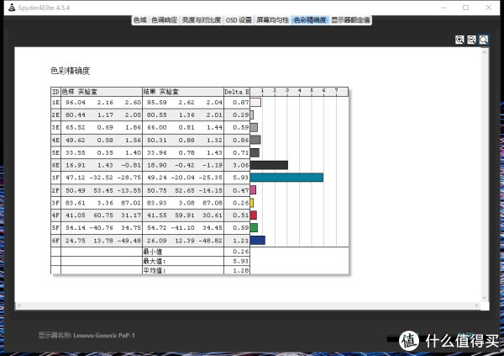Click the report's vertical scrollbar

point(484,168)
